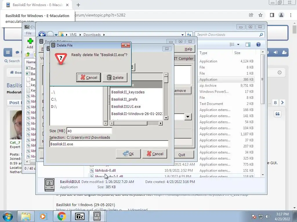Click the Size (MB) input field
Screen dimensions: 297x222
(89, 131)
